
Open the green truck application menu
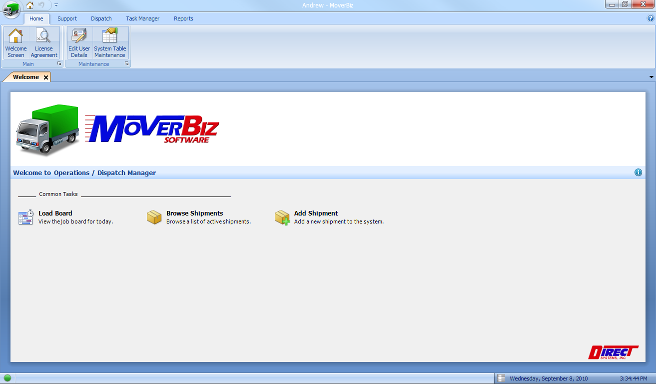11,9
